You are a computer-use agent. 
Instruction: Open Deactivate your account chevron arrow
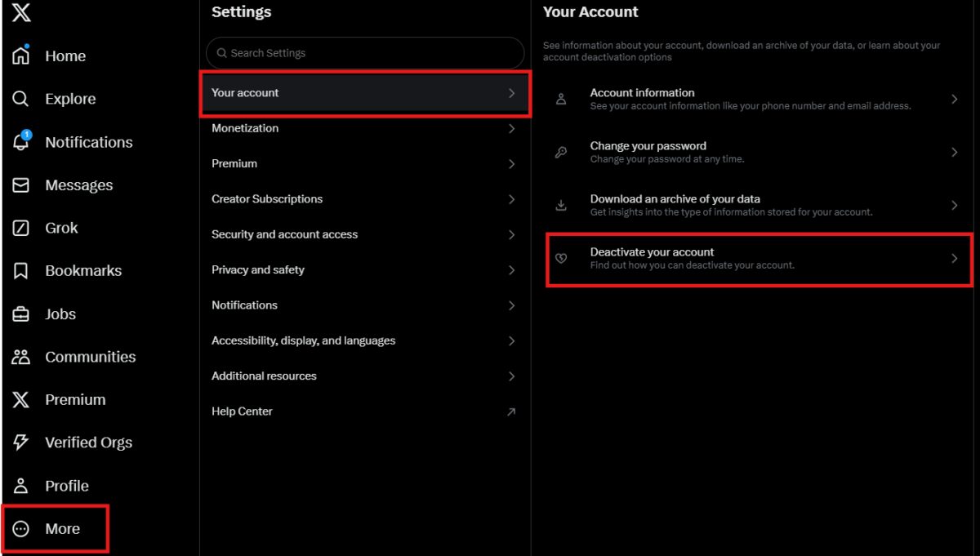pyautogui.click(x=954, y=258)
